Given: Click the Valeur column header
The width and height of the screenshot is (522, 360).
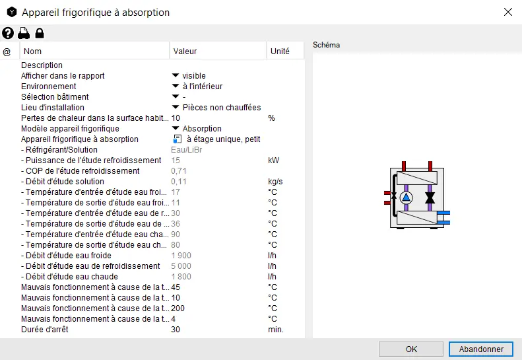Looking at the screenshot, I should [185, 52].
